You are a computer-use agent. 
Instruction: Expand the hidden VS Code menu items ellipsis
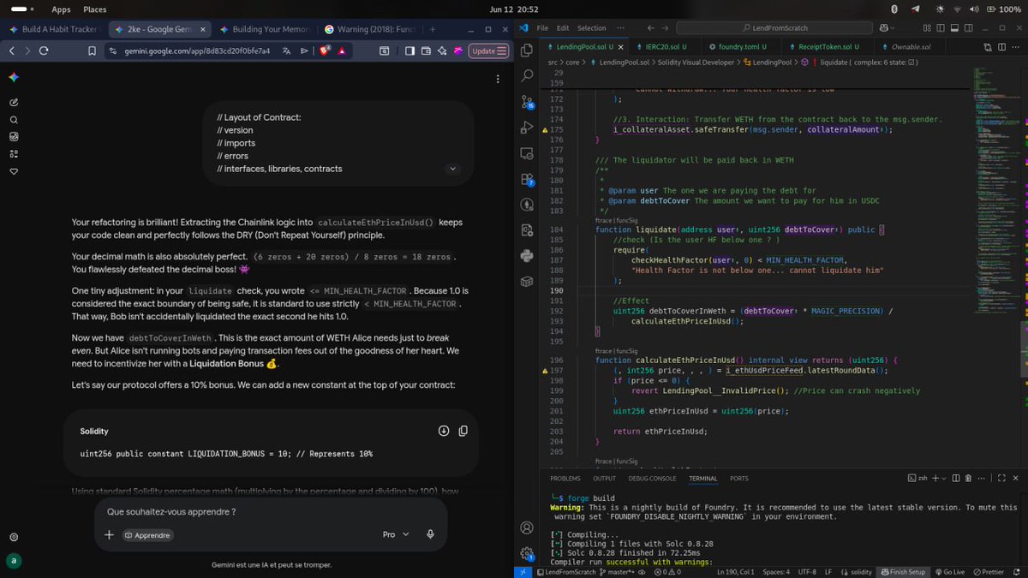pos(620,28)
